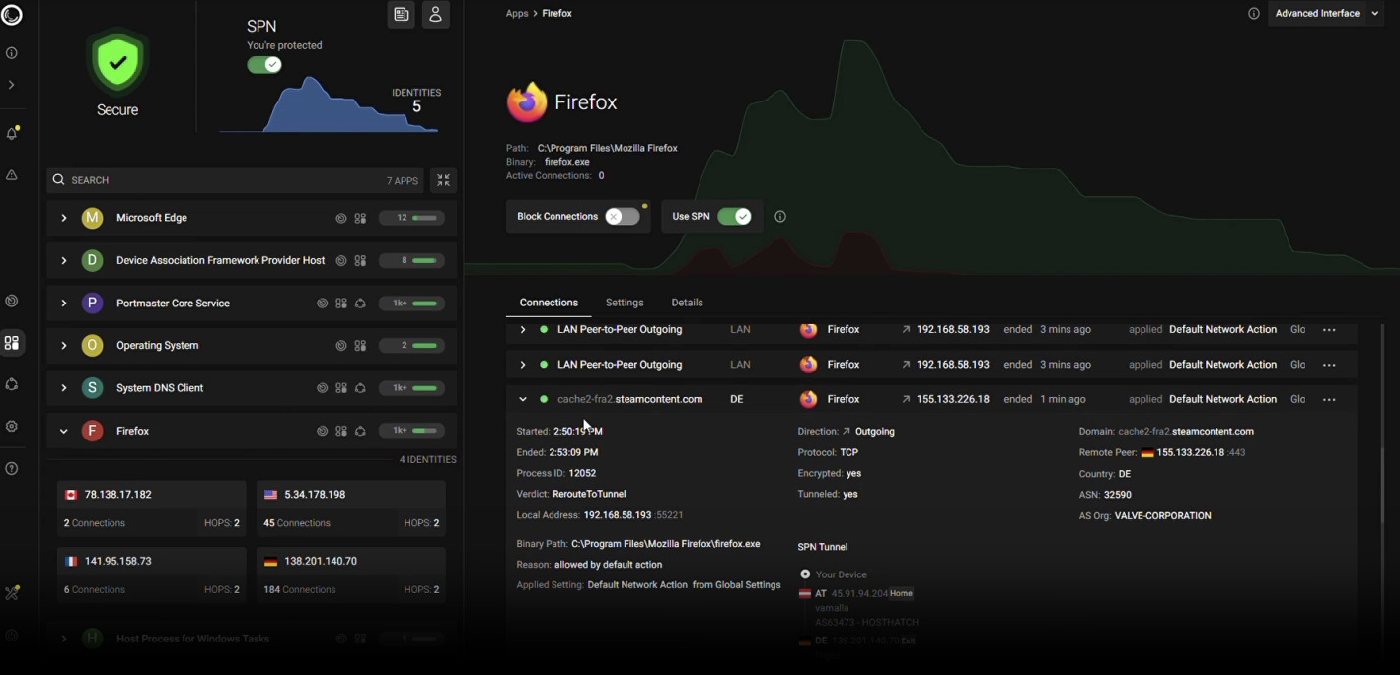Switch to the Settings tab
The image size is (1400, 675).
point(625,303)
